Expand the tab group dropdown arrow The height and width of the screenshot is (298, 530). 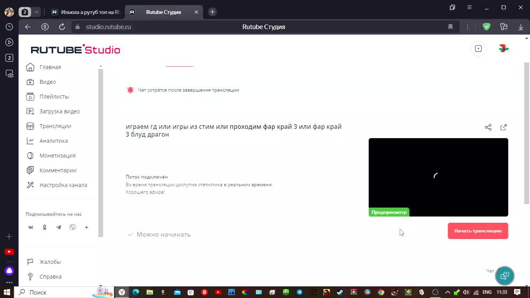pos(36,12)
